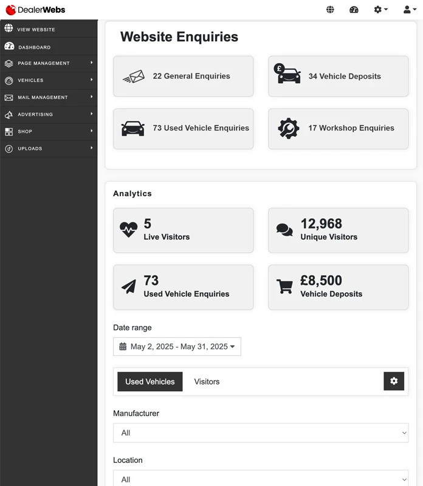This screenshot has height=486, width=423.
Task: Go to Dashboard menu item
Action: 49,47
